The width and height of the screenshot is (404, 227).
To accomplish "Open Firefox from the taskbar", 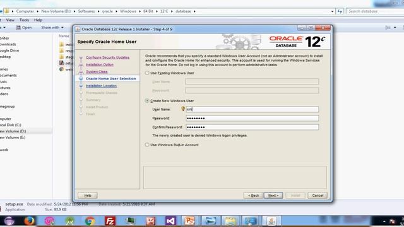I will tap(30, 221).
